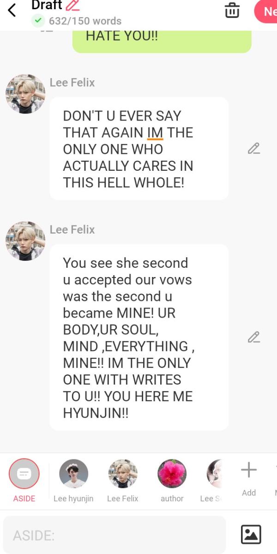Viewport: 277px width, 554px height.
Task: Tap green word count check mark
Action: tap(38, 21)
